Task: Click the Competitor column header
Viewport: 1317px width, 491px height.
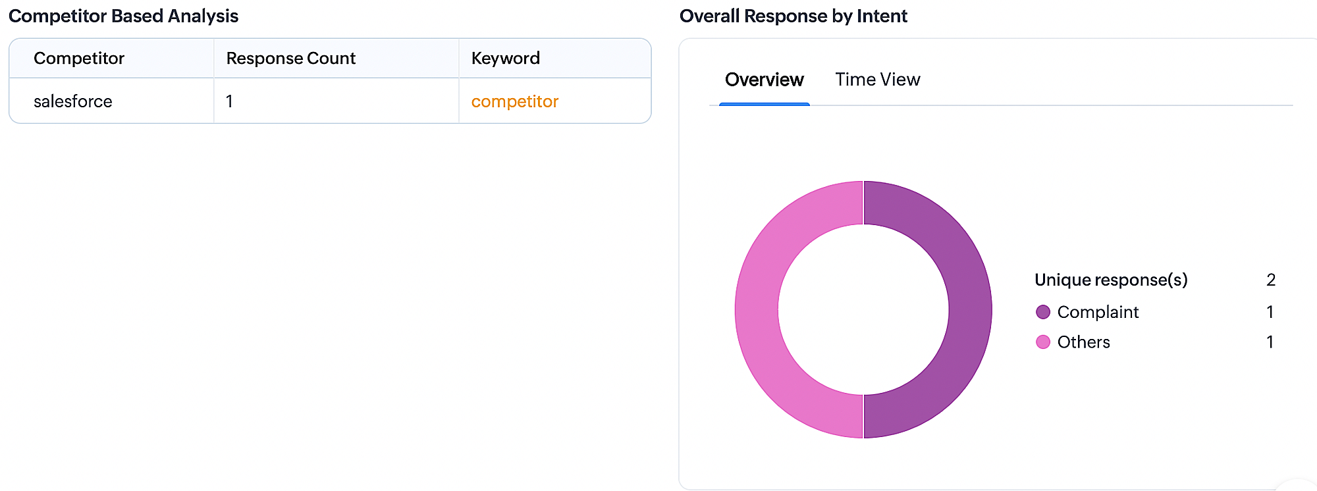Action: pyautogui.click(x=79, y=59)
